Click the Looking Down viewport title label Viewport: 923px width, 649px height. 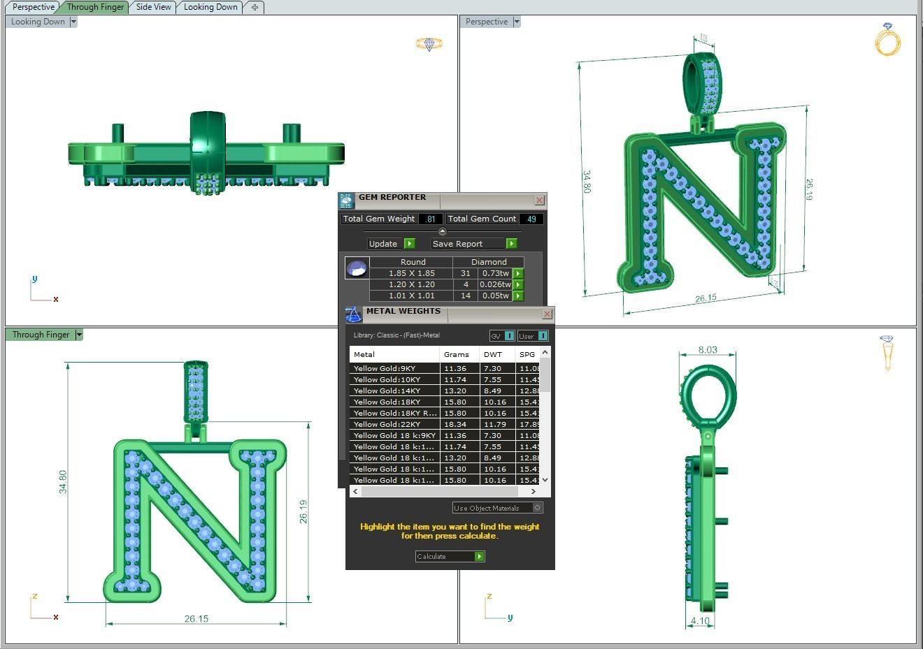click(x=38, y=22)
